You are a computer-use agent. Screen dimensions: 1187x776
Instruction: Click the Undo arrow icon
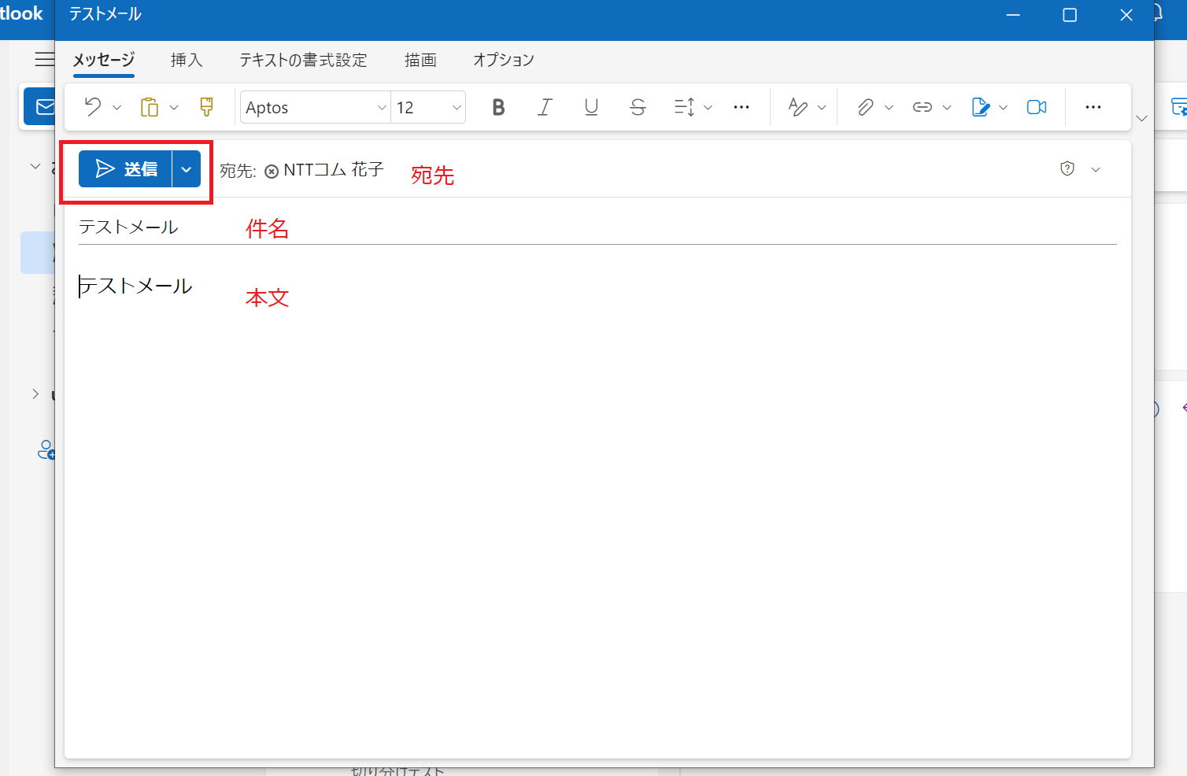[x=93, y=107]
